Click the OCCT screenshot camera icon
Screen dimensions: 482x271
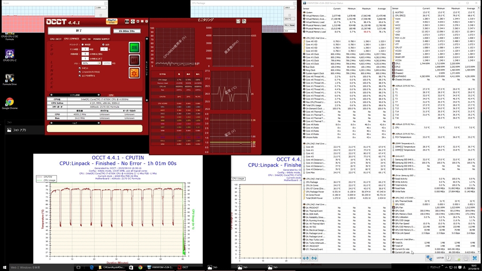click(x=127, y=22)
